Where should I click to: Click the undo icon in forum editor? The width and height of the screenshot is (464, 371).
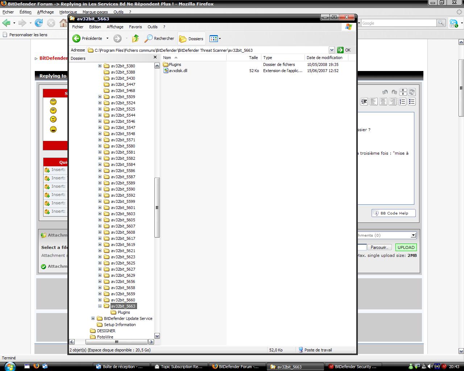coord(385,92)
